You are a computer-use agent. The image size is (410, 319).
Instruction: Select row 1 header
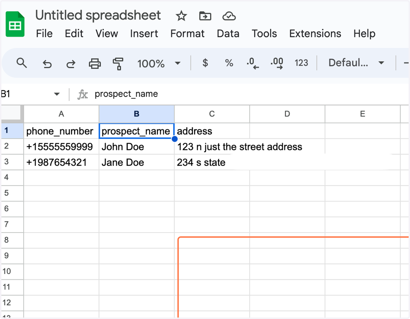click(x=12, y=130)
